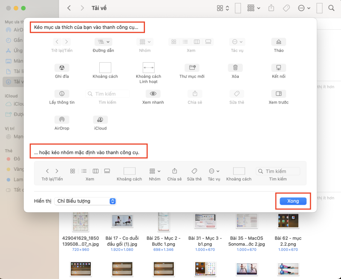Select the Xem nhanh quick look eye icon

153,94
